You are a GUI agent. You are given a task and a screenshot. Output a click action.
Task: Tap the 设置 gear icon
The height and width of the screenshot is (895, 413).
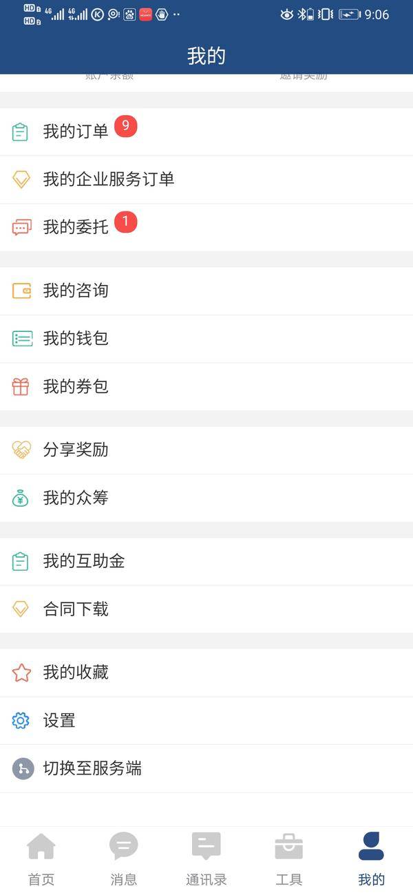[21, 721]
